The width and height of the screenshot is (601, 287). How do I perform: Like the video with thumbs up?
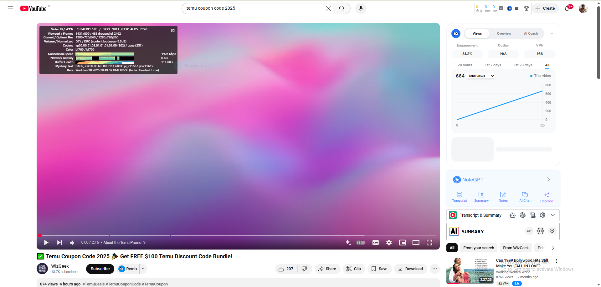pyautogui.click(x=286, y=269)
